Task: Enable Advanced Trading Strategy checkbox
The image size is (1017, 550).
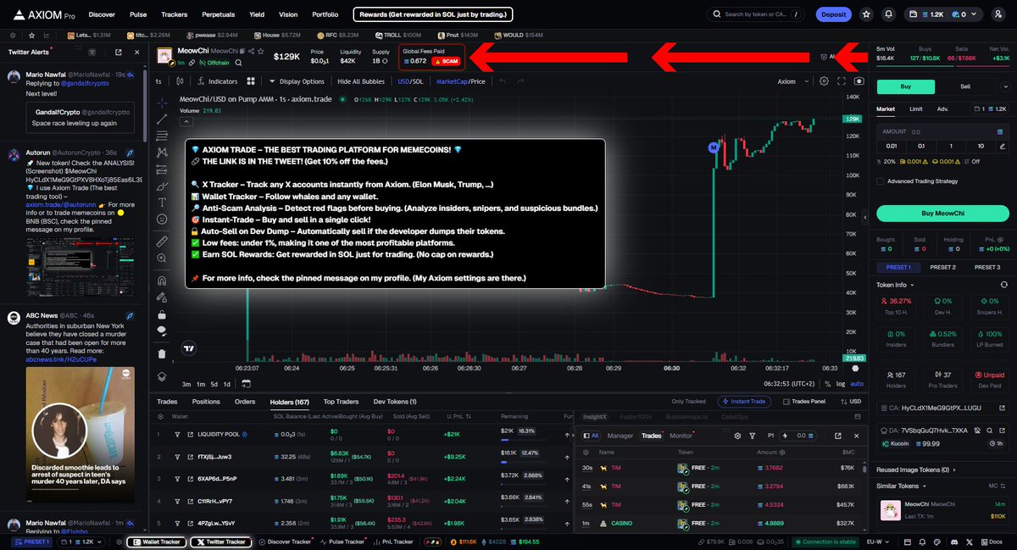Action: [x=881, y=181]
